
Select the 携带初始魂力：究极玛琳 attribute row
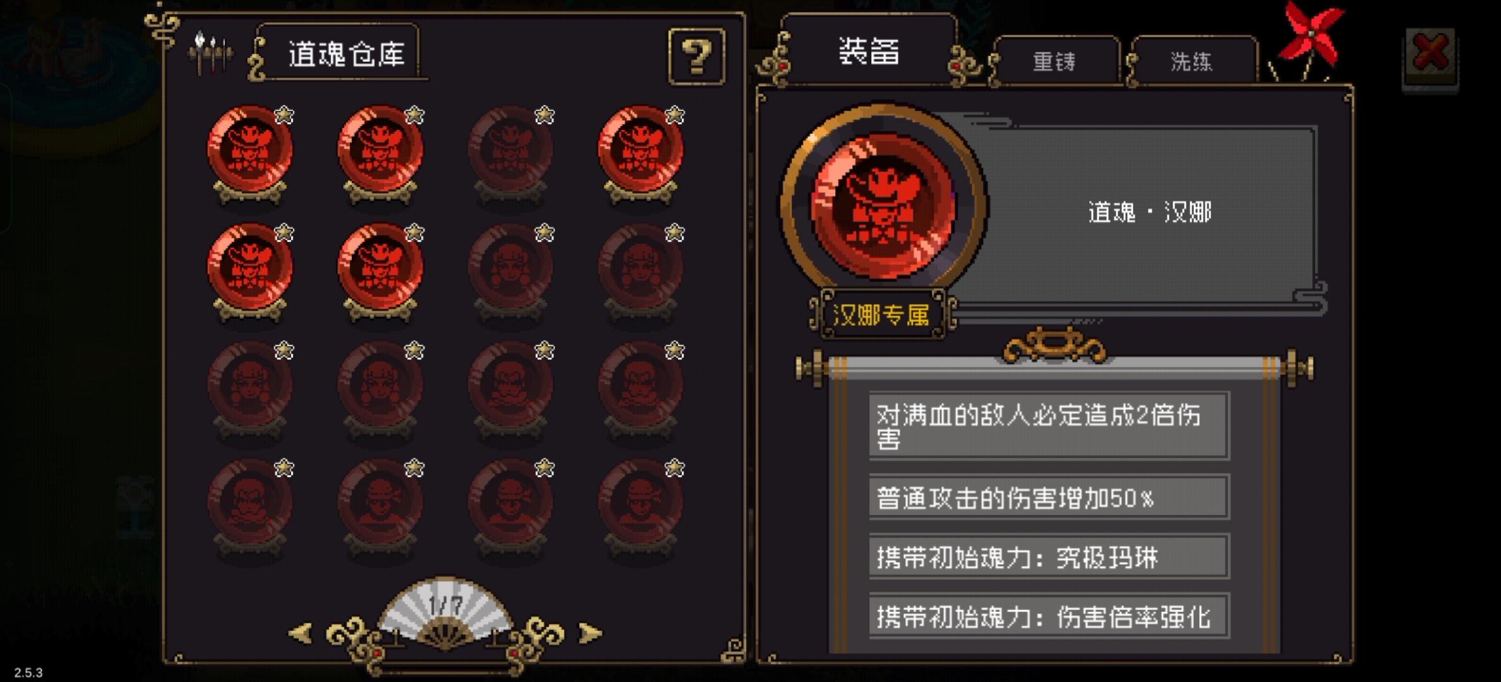pyautogui.click(x=1049, y=557)
